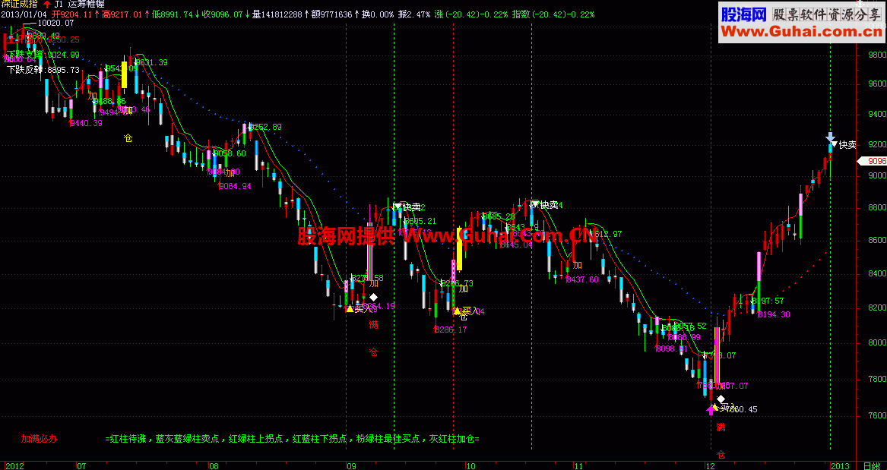The height and width of the screenshot is (470, 887).
Task: Click the 日线 period button
Action: pyautogui.click(x=872, y=466)
